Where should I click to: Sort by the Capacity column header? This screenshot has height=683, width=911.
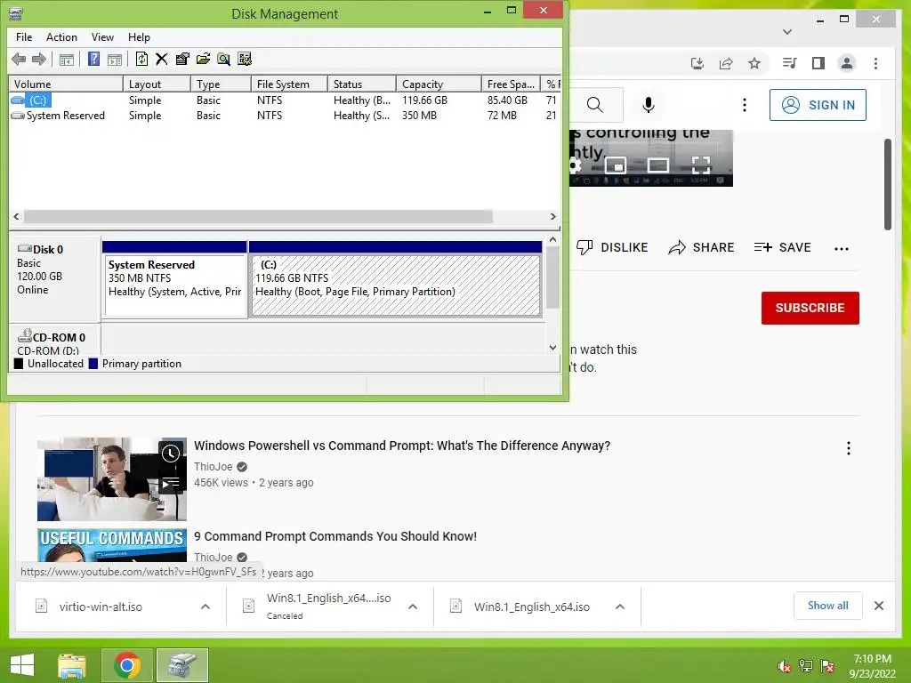(x=439, y=84)
